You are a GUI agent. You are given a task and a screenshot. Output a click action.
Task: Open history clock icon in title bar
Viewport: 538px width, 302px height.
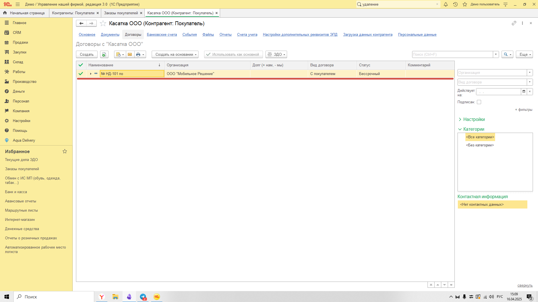click(455, 4)
